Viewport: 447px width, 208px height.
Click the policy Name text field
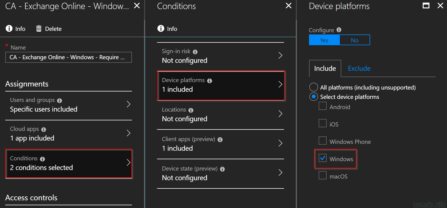(x=69, y=57)
